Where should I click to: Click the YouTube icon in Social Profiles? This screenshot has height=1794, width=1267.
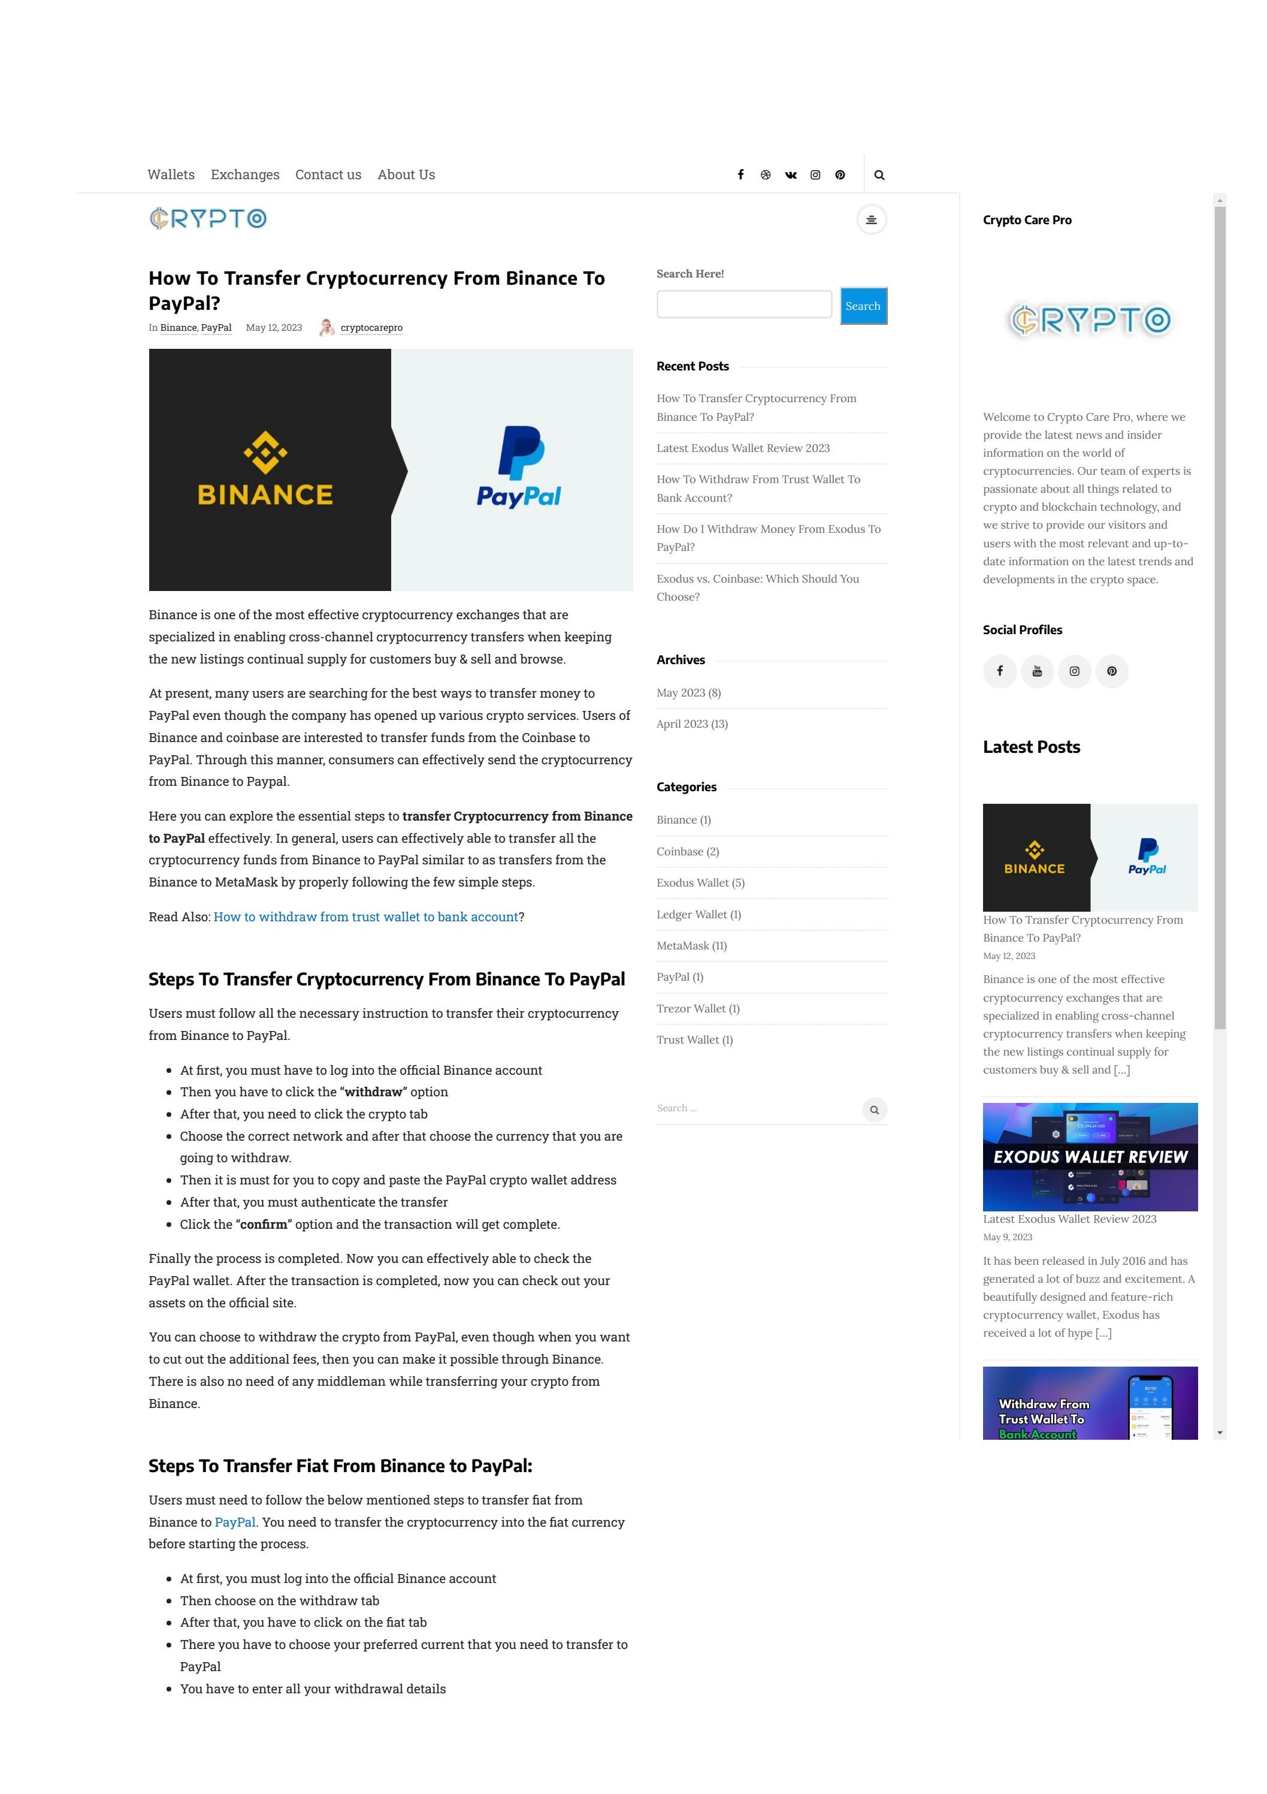pos(1036,671)
